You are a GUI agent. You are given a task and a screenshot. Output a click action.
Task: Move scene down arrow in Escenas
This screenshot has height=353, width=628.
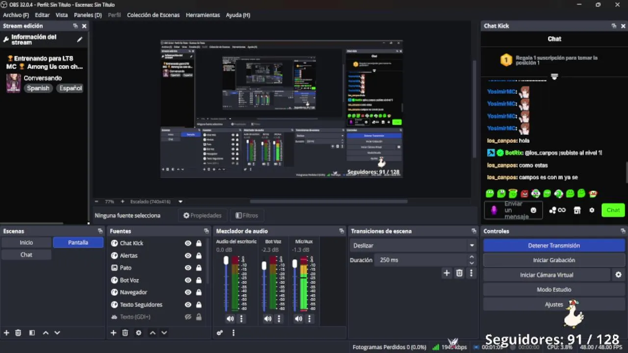pyautogui.click(x=57, y=332)
